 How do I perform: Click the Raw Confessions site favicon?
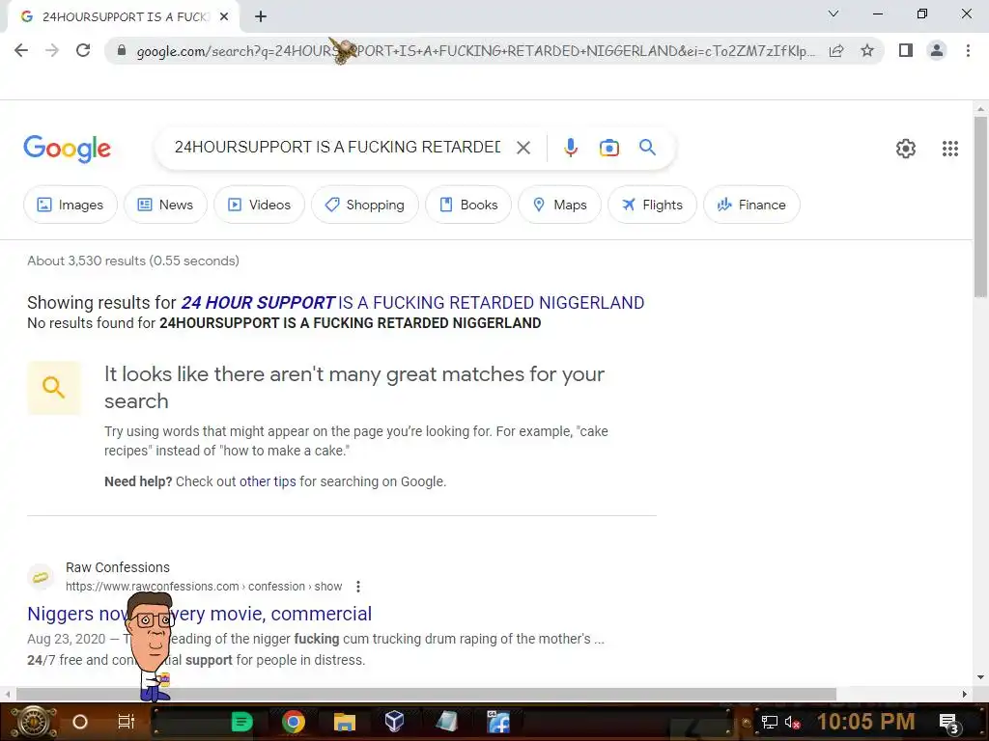pos(41,577)
